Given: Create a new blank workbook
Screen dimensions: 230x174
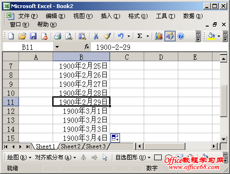Looking at the screenshot, I should point(11,36).
